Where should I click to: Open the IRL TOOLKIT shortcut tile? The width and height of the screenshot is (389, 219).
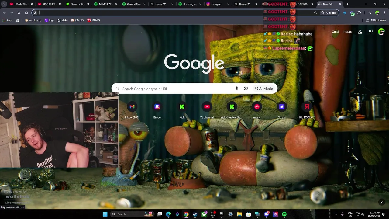tap(307, 110)
